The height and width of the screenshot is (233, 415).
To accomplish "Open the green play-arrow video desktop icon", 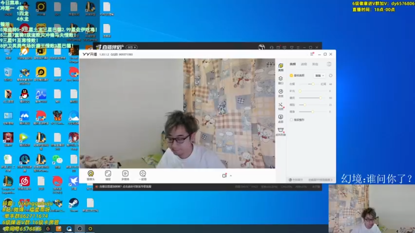I will pos(24,139).
